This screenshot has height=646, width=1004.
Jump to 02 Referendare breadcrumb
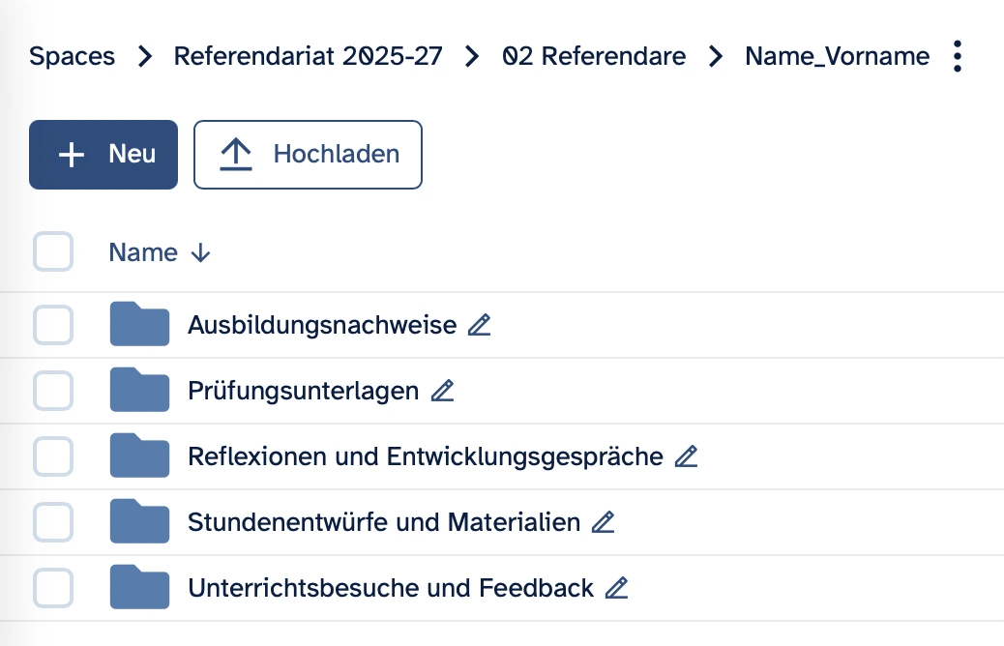(594, 57)
